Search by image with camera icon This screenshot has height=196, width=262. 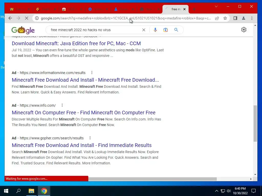point(166,30)
